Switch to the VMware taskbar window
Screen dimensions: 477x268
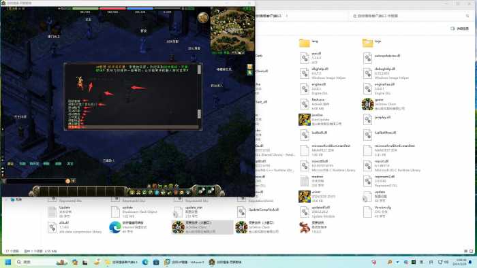coord(184,262)
